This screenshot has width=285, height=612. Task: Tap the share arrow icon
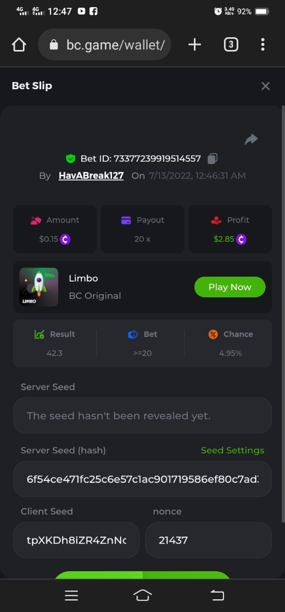pos(251,139)
